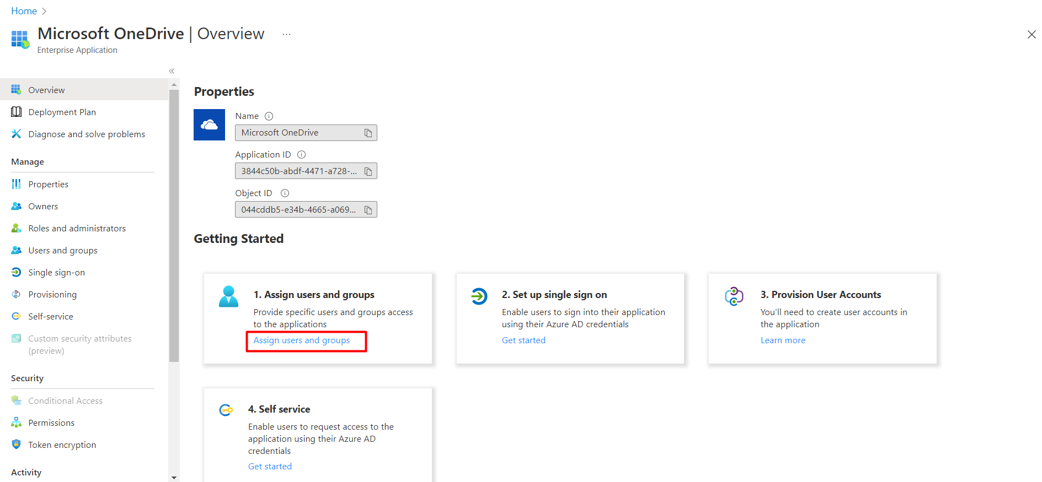
Task: Click the Conditional Access icon
Action: [16, 400]
